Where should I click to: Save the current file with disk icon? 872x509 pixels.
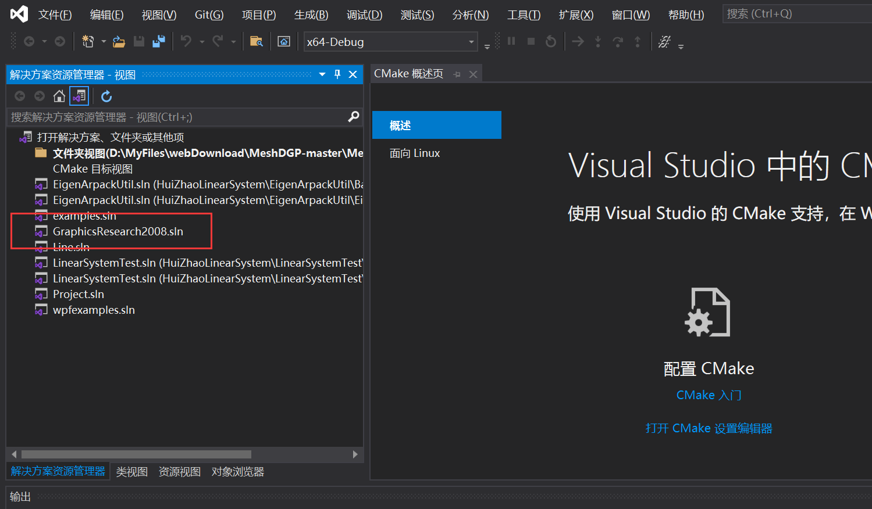tap(139, 41)
